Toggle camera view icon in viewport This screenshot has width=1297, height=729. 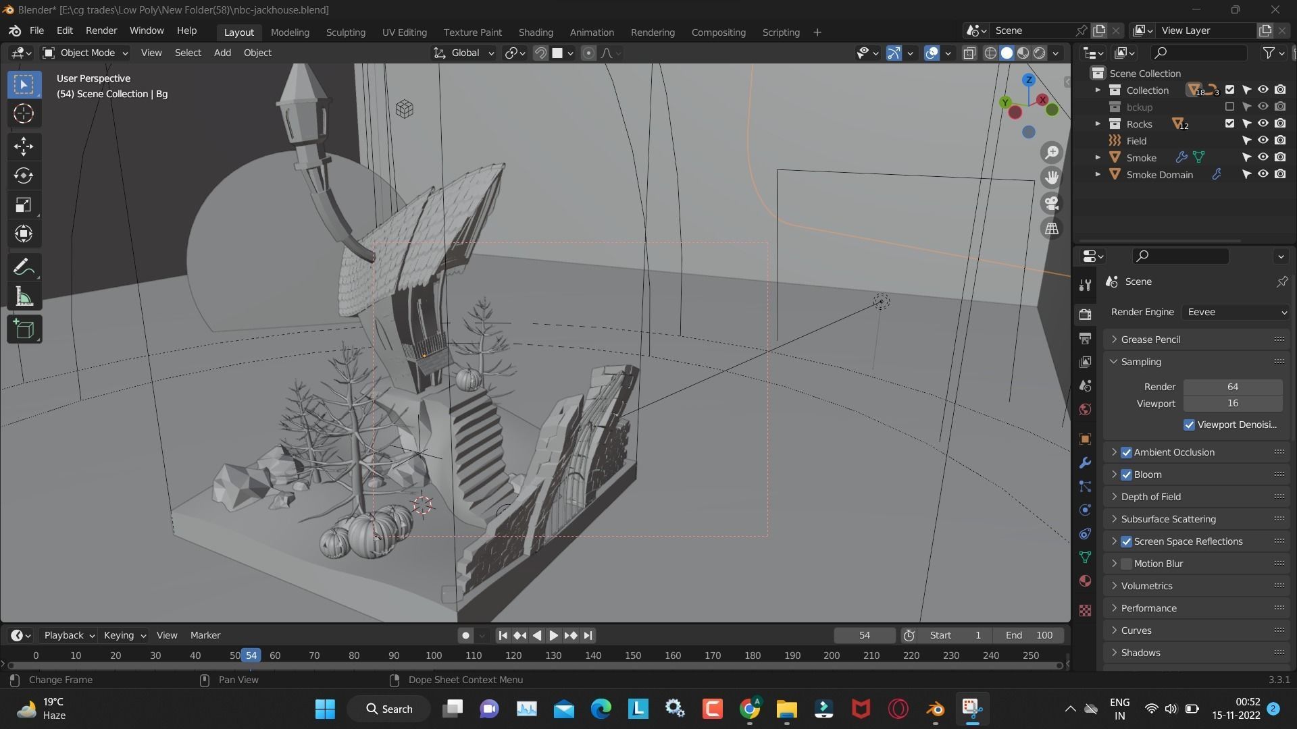pyautogui.click(x=1051, y=203)
